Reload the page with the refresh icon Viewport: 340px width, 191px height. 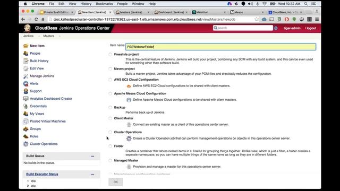click(36, 19)
